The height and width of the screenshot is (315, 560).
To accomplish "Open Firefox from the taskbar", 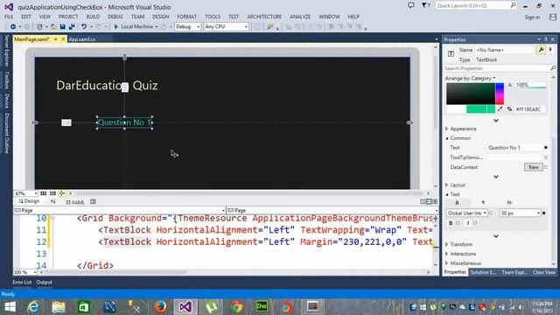I will [160, 307].
